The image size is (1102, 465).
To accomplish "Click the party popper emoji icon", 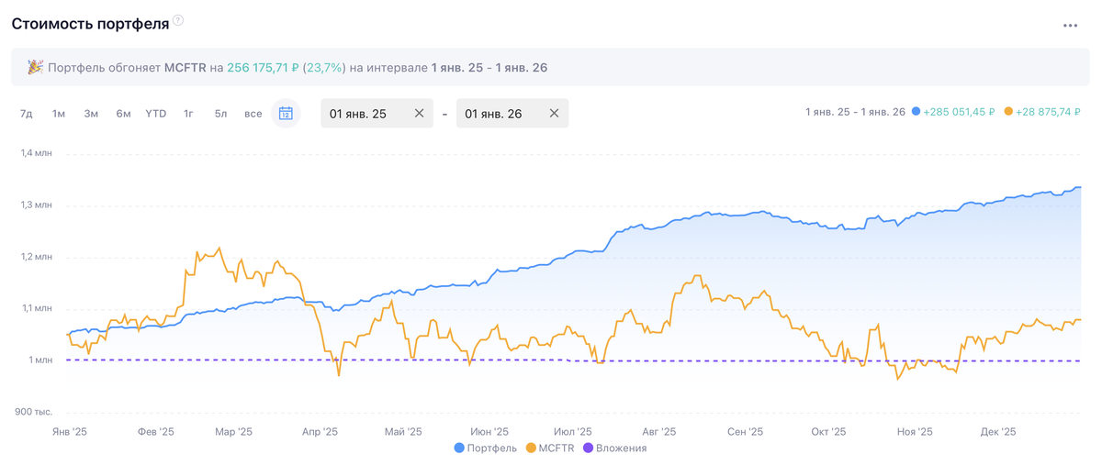I will 35,68.
